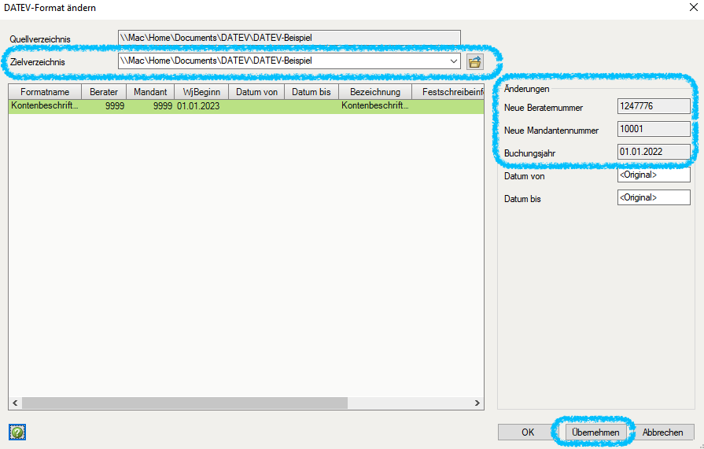Click the Übernehmen button
Image resolution: width=704 pixels, height=449 pixels.
click(x=595, y=432)
